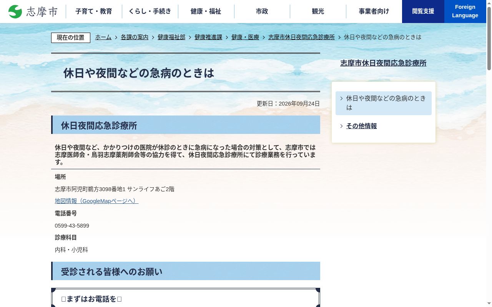Select sidebar item 休日や夜間などの急病のときは
This screenshot has height=307, width=492.
click(384, 103)
